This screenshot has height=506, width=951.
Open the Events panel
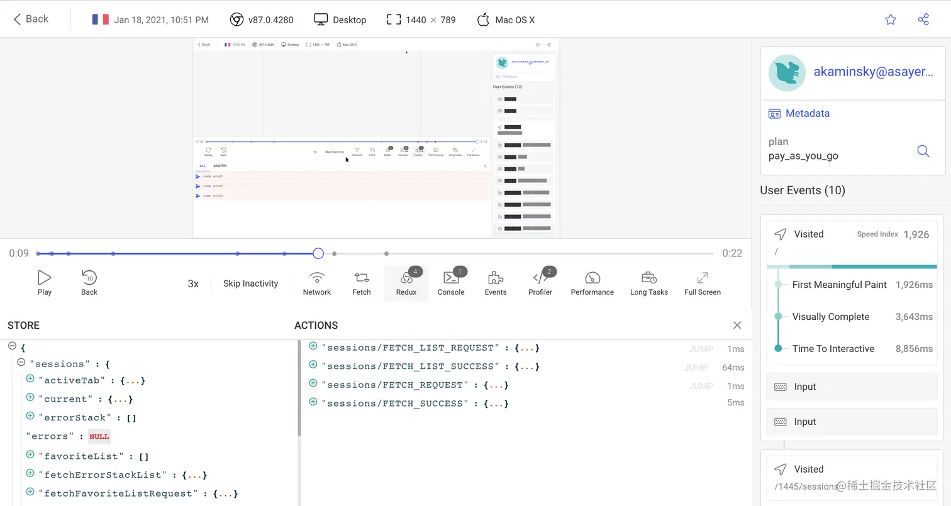[x=496, y=283]
